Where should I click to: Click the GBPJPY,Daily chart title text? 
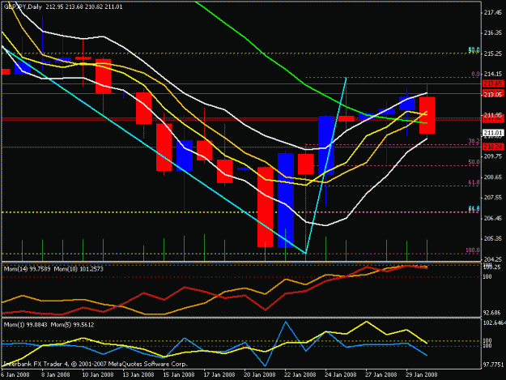[23, 6]
